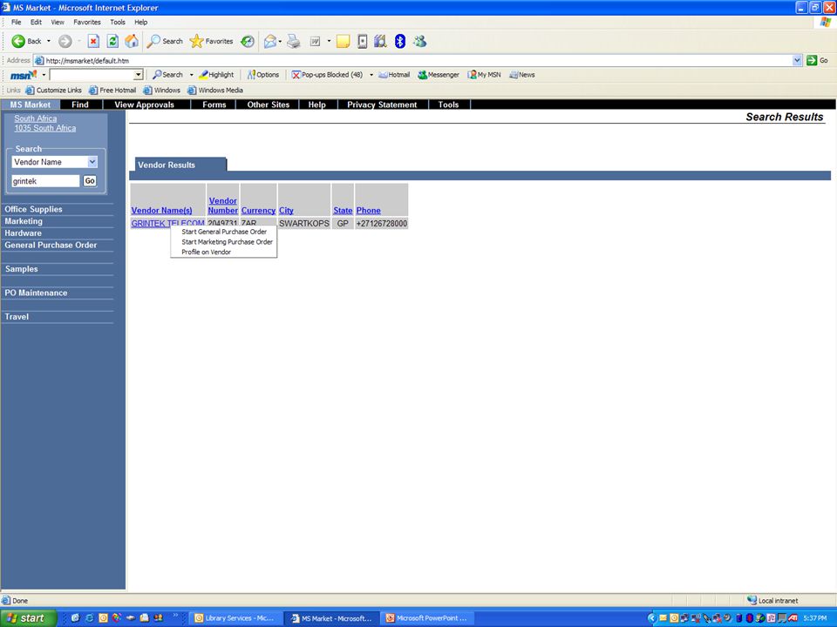Expand the Back button history dropdown arrow
Screen dimensions: 837x627
pos(49,41)
